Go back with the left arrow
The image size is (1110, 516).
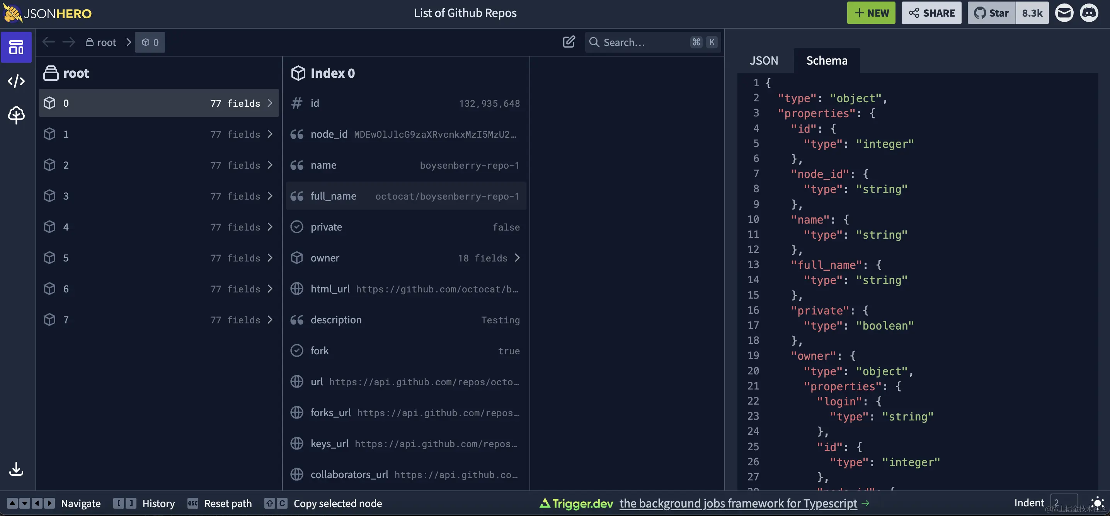(x=48, y=42)
